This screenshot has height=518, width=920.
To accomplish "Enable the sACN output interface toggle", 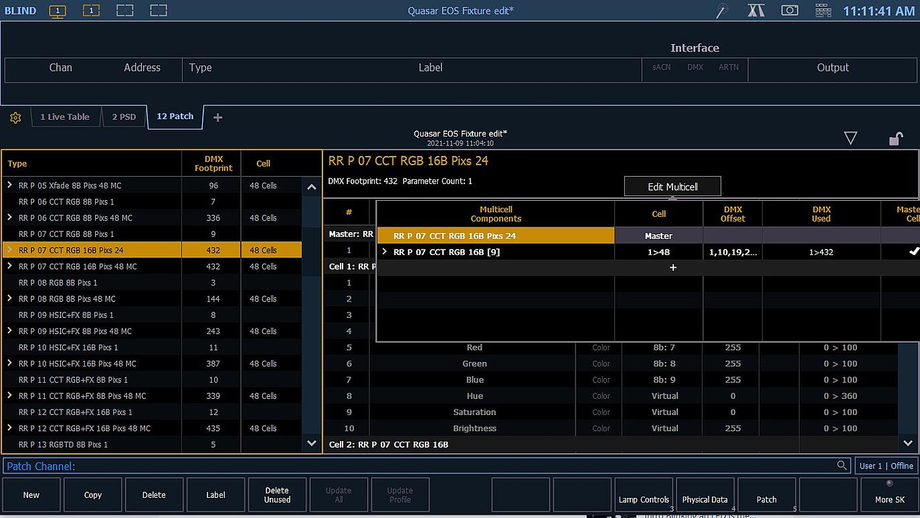I will (x=661, y=67).
